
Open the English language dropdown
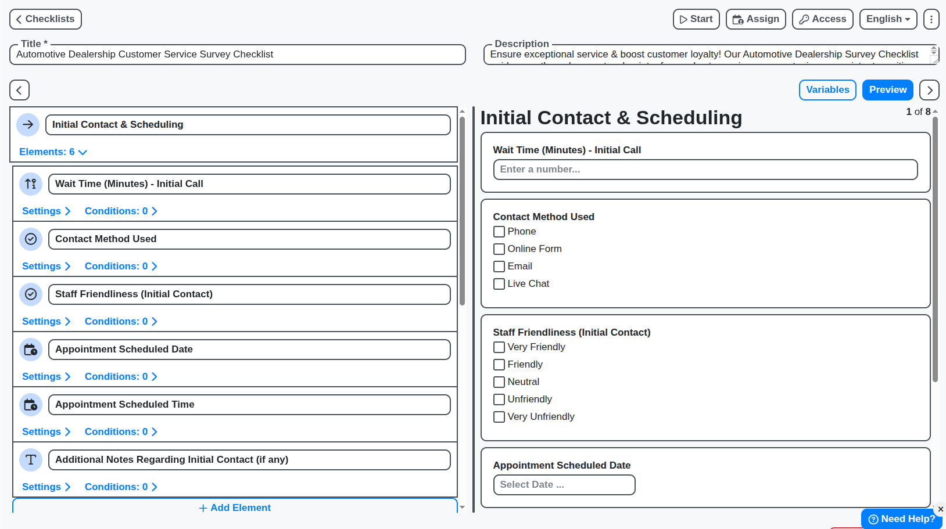[888, 19]
